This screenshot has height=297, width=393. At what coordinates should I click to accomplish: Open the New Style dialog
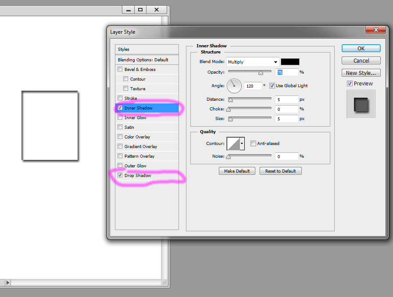pos(361,73)
